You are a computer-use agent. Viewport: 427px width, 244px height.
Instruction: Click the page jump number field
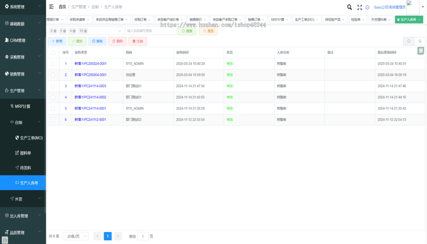coord(143,236)
